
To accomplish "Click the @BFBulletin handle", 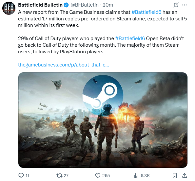I will tap(85, 5).
